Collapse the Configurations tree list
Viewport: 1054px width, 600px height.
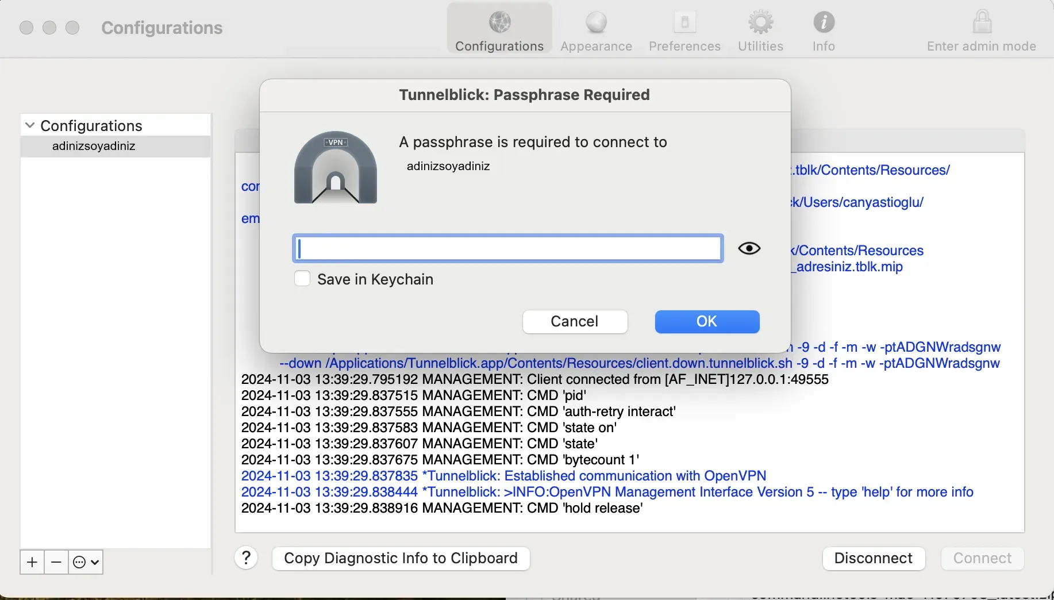coord(30,125)
